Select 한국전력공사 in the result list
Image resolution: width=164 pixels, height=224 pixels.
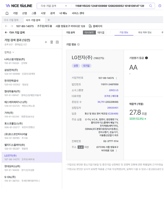coord(32,83)
